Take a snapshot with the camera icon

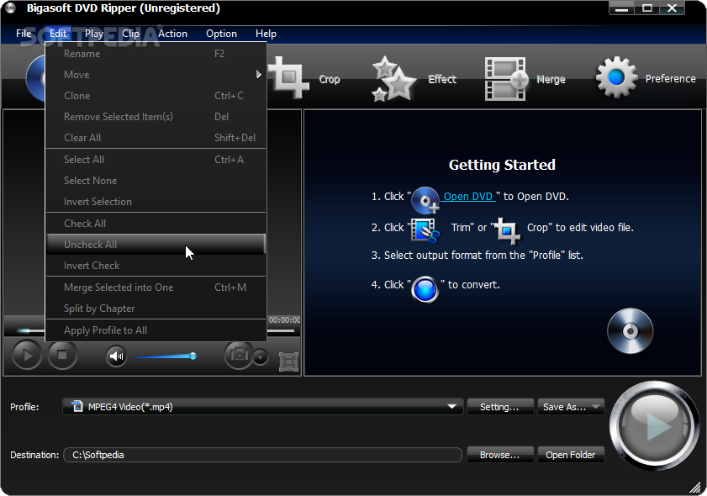pos(239,356)
